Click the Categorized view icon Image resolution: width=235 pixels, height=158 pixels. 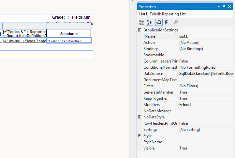pyautogui.click(x=142, y=22)
